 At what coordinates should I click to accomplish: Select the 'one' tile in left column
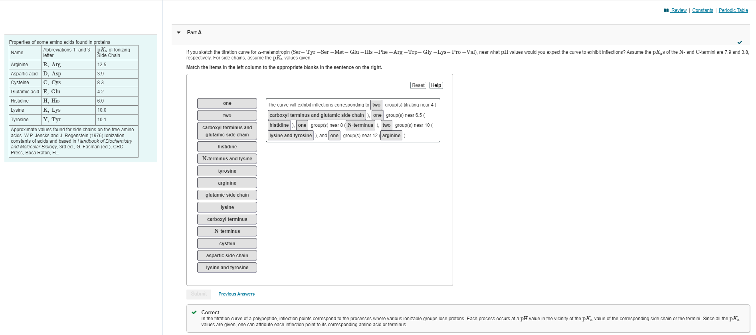point(227,103)
